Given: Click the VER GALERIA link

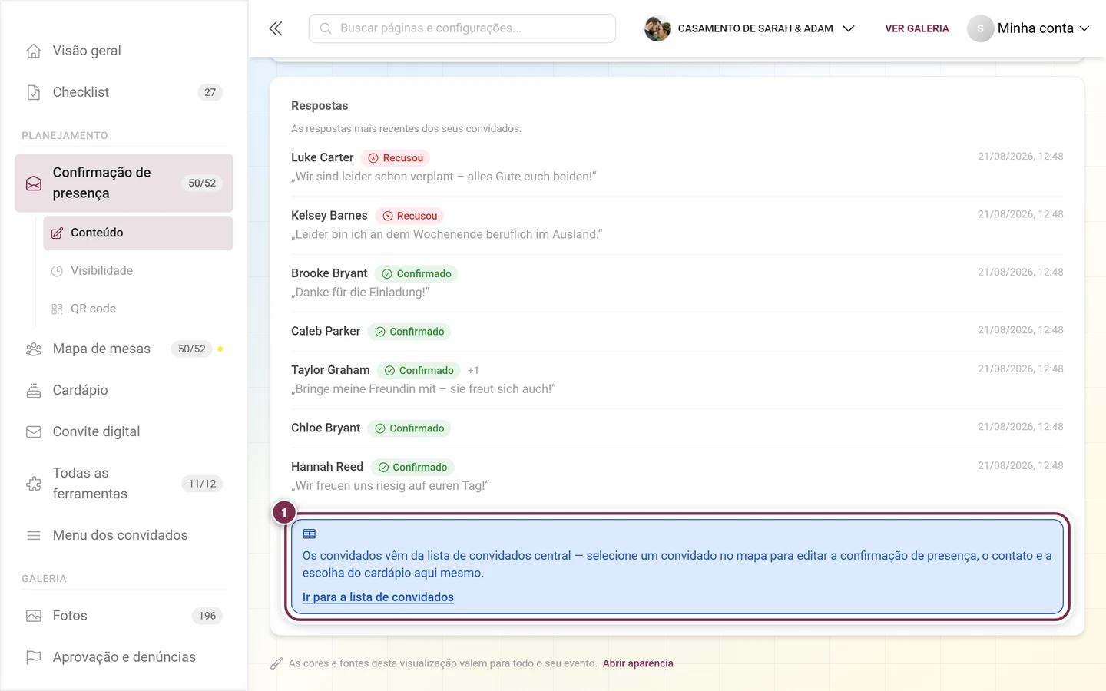Looking at the screenshot, I should (917, 28).
